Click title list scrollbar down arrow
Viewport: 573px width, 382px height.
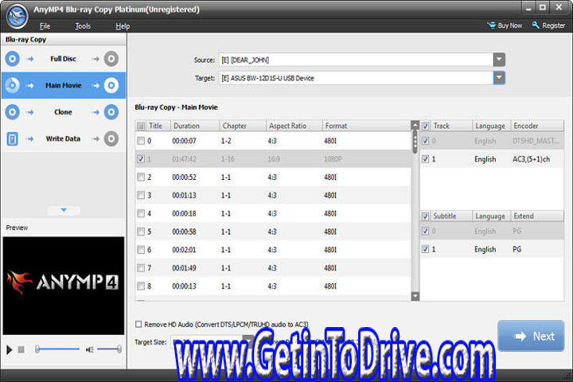tap(415, 296)
